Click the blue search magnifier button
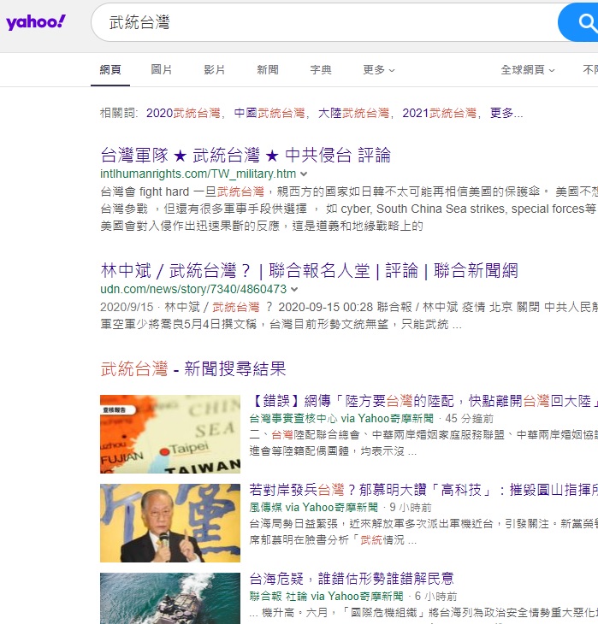 579,23
